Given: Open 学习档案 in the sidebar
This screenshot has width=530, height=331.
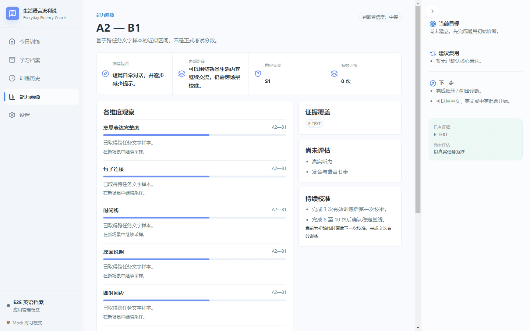Looking at the screenshot, I should [x=42, y=60].
